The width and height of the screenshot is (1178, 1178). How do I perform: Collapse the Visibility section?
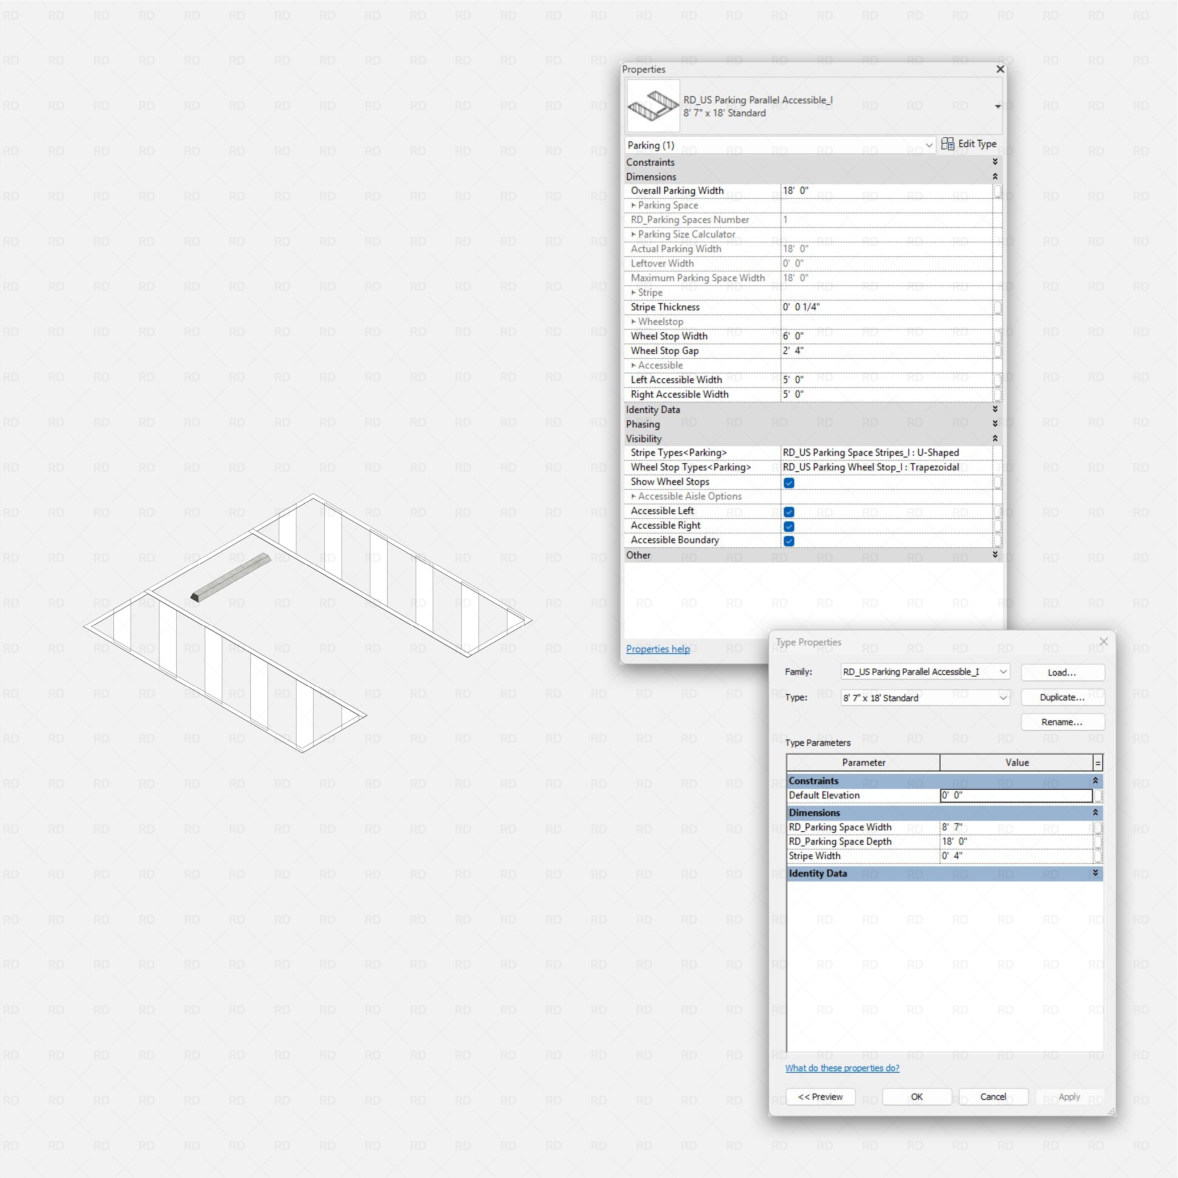point(995,438)
